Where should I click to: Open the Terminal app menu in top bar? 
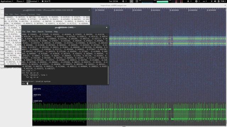[x=33, y=1]
